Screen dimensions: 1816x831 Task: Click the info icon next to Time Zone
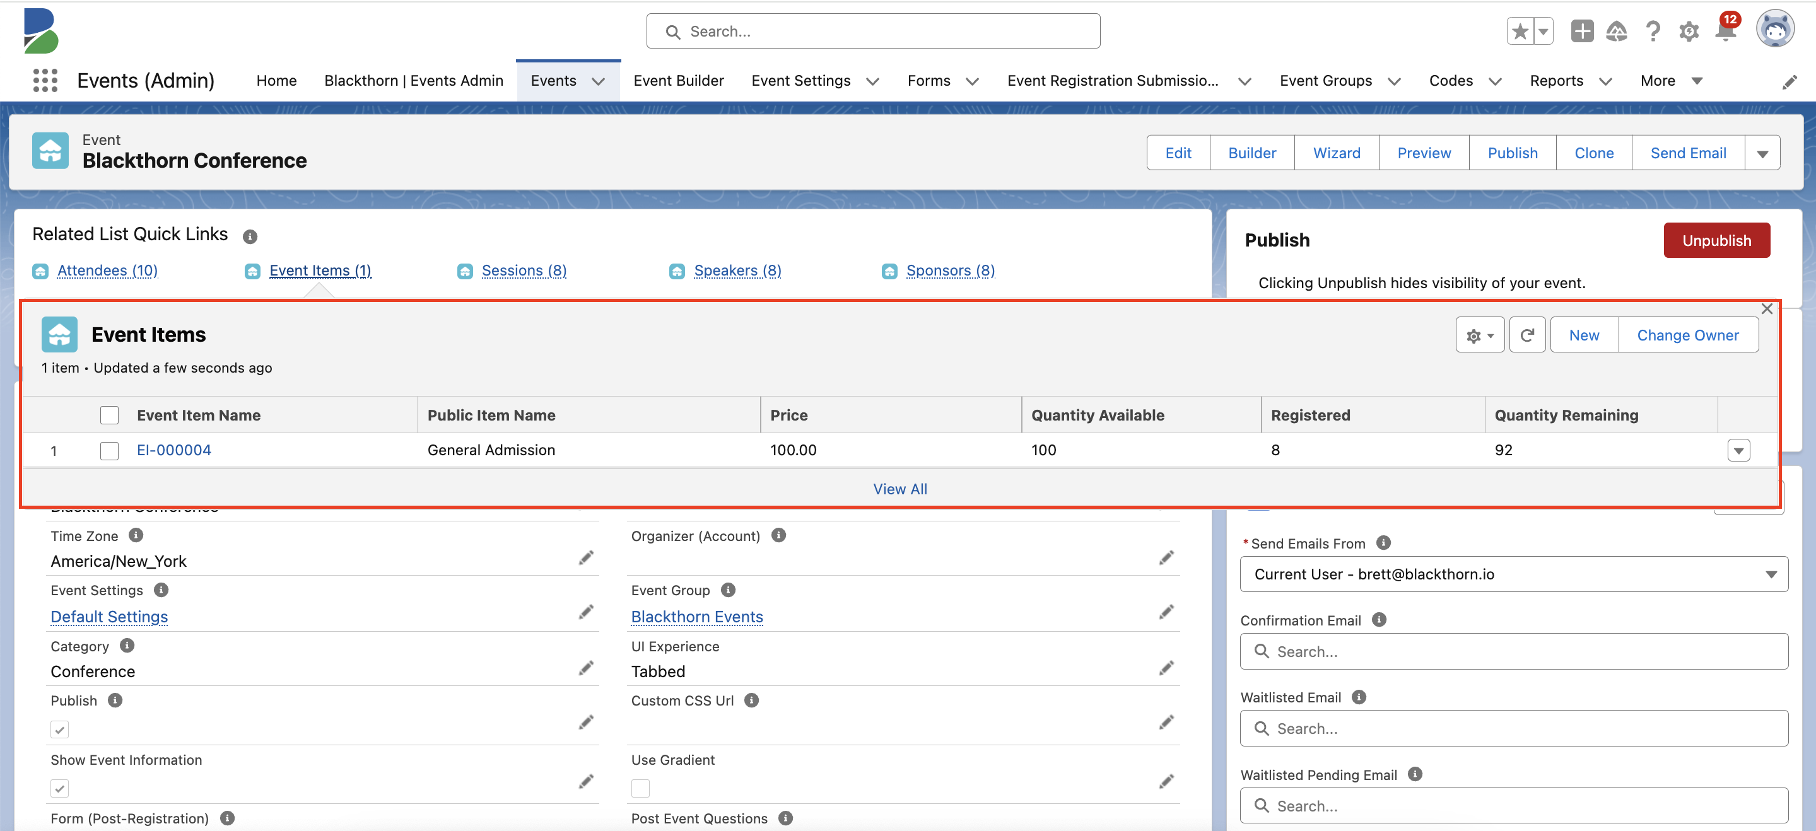pyautogui.click(x=136, y=535)
